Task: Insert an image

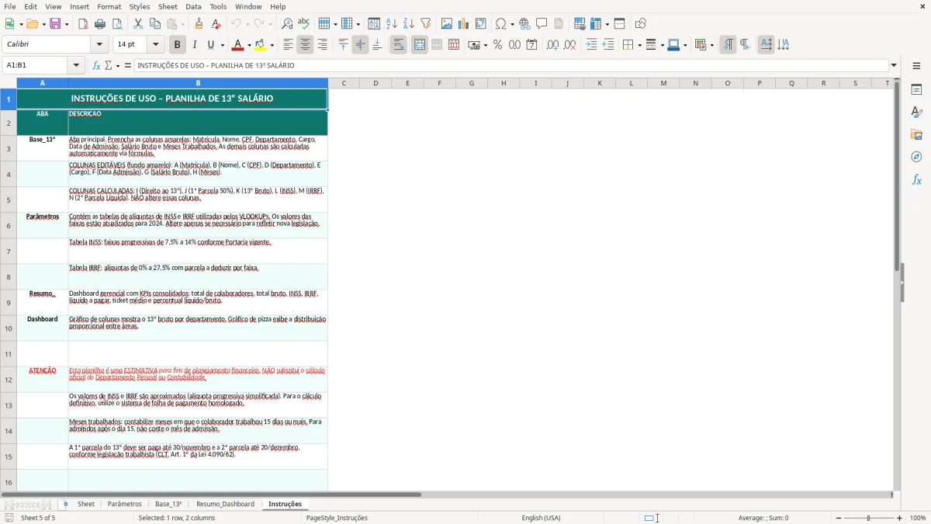Action: pyautogui.click(x=447, y=24)
